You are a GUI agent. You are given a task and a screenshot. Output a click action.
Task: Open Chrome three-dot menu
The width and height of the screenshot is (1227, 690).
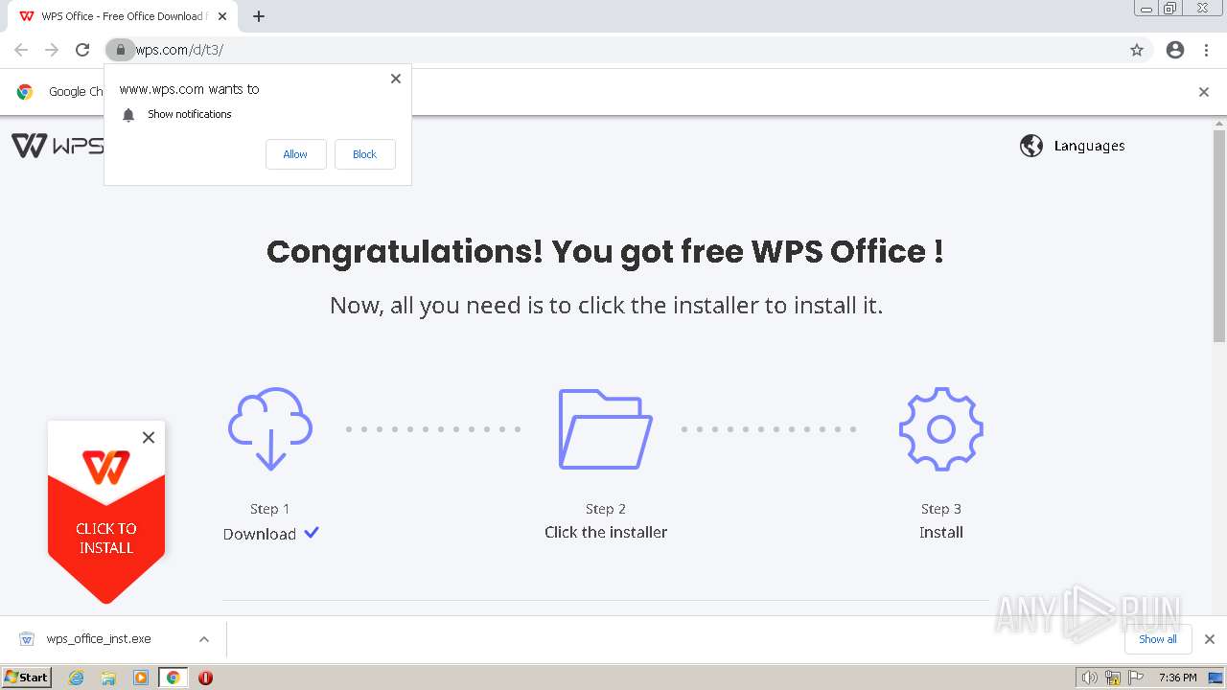pos(1206,50)
